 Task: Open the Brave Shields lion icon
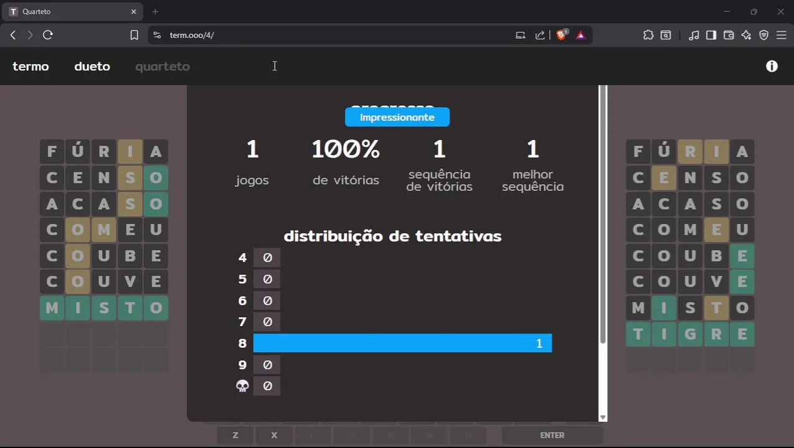tap(562, 35)
